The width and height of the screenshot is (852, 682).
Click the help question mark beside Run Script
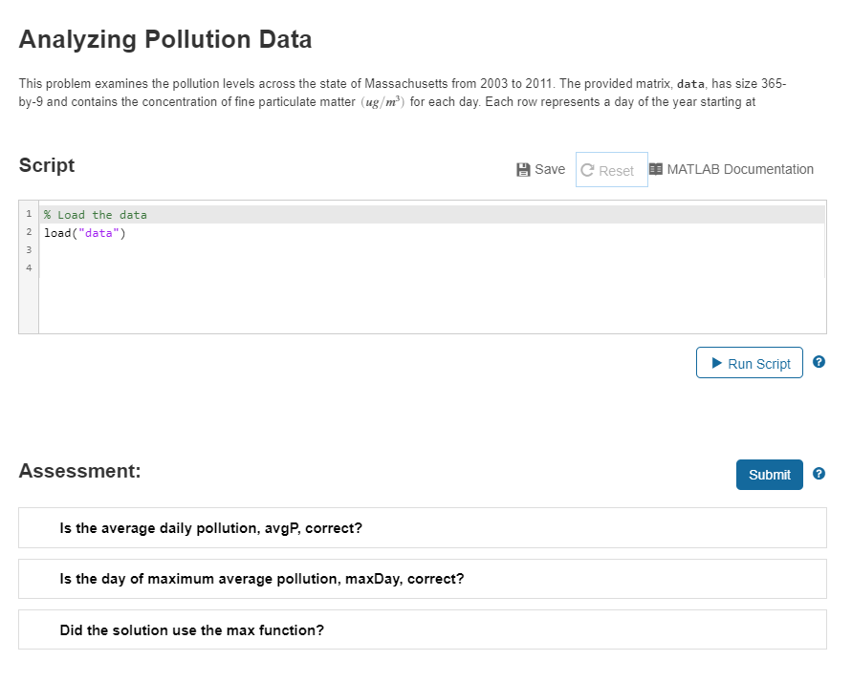tap(819, 362)
